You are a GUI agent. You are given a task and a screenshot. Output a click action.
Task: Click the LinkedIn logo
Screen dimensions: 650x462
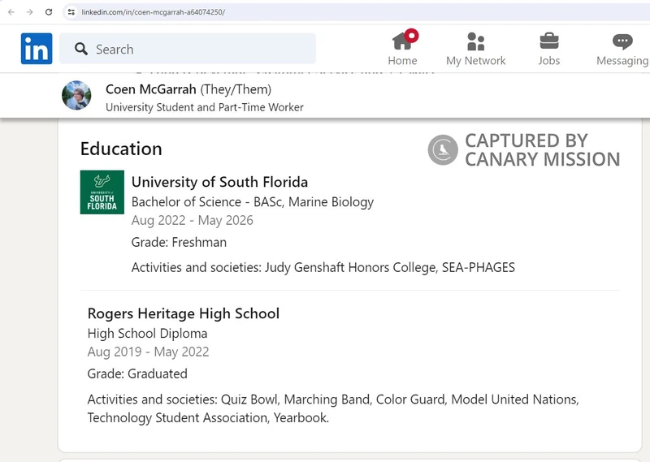[x=37, y=49]
